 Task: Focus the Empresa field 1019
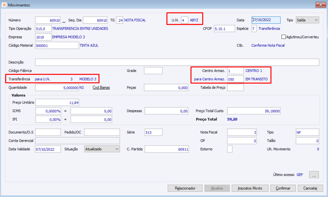tap(43, 37)
